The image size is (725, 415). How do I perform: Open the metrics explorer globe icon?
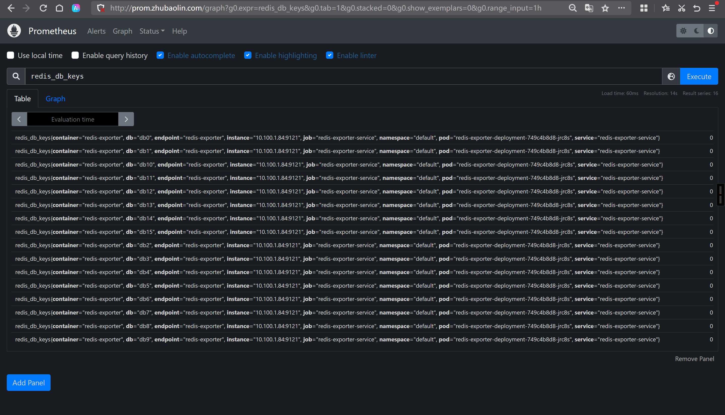point(671,76)
